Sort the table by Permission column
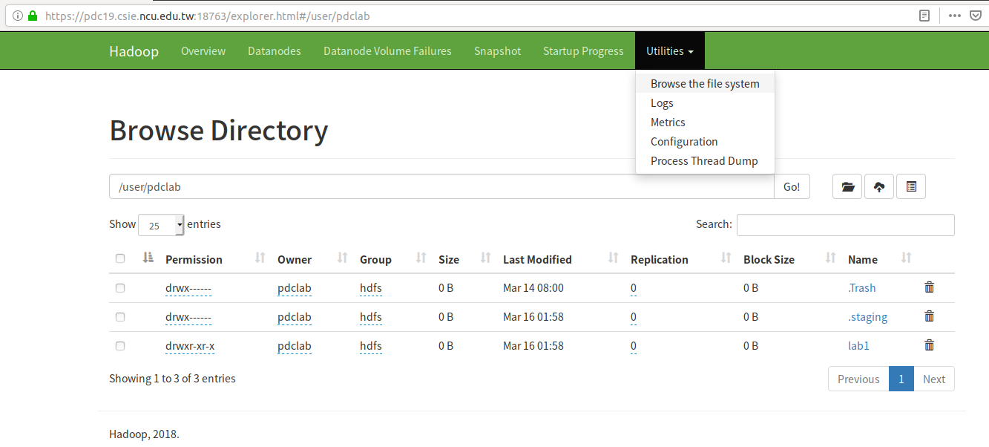 coord(194,260)
